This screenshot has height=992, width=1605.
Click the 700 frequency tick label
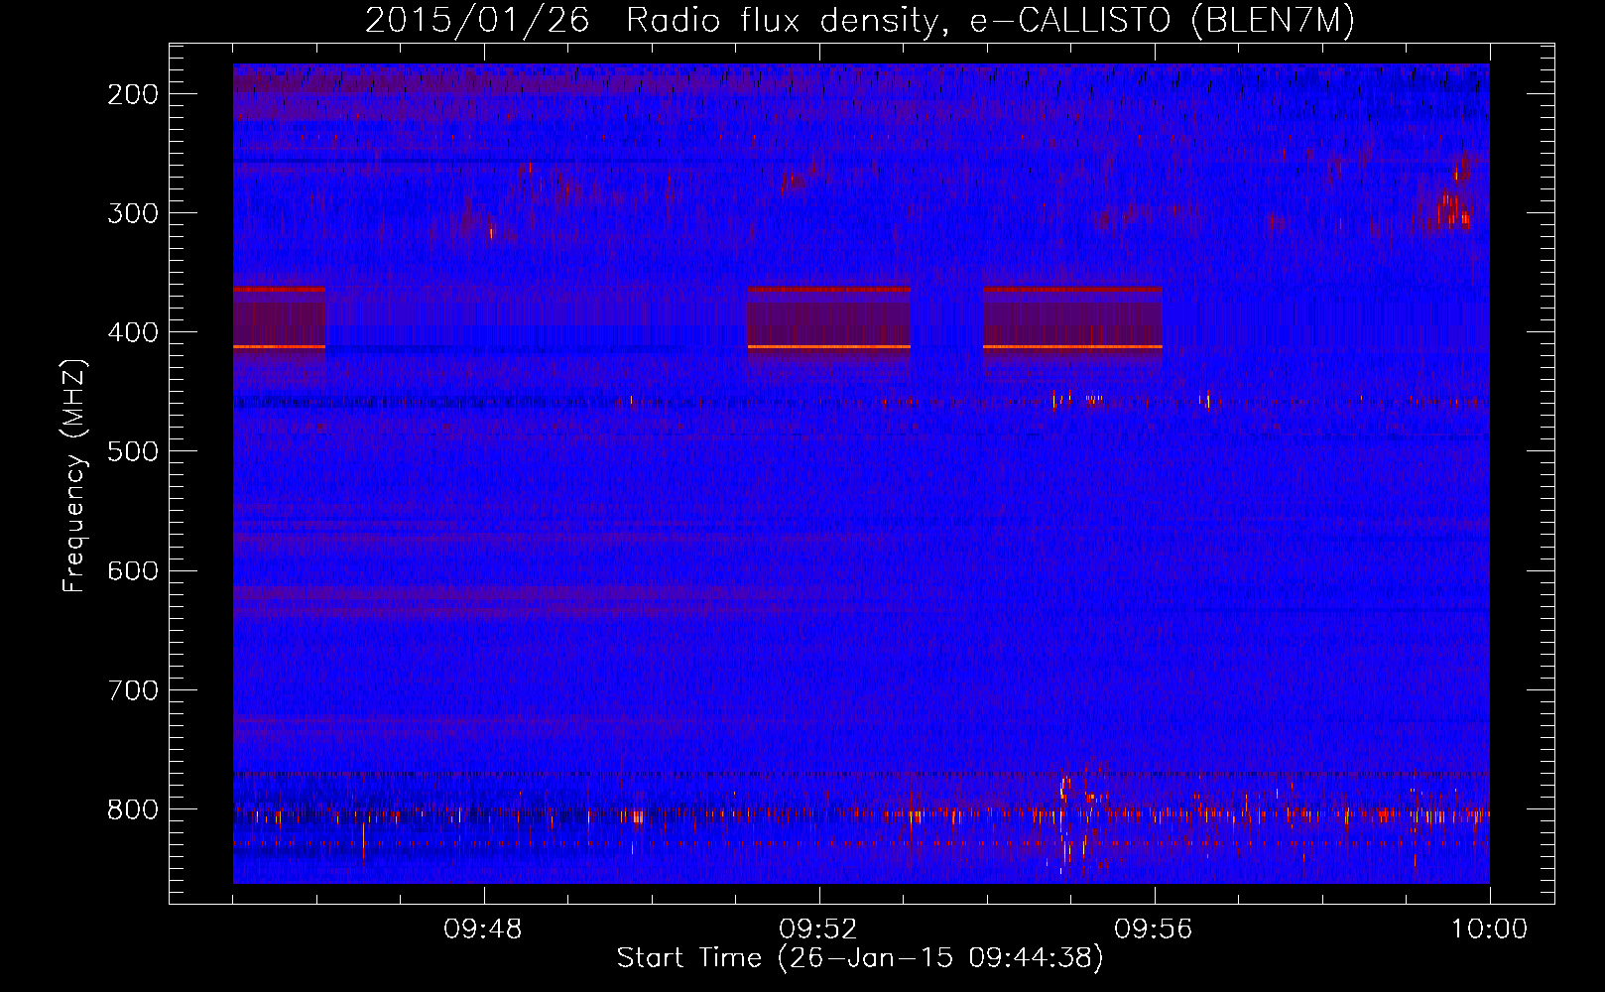coord(133,689)
